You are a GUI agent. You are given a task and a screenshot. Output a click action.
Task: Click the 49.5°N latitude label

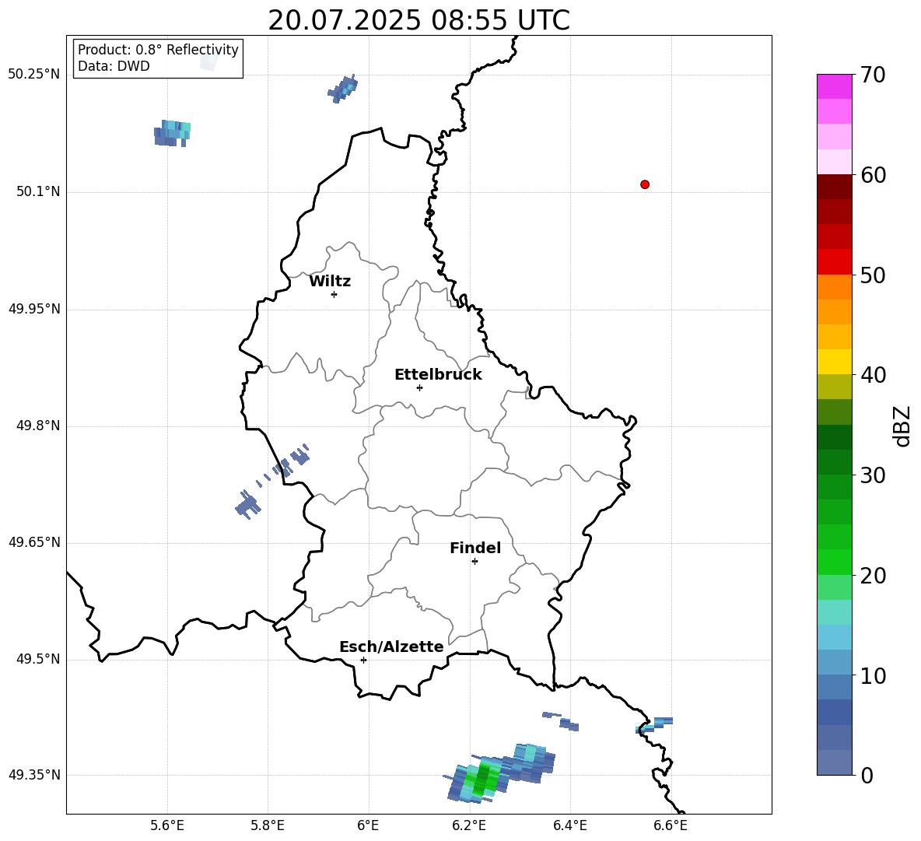click(38, 659)
